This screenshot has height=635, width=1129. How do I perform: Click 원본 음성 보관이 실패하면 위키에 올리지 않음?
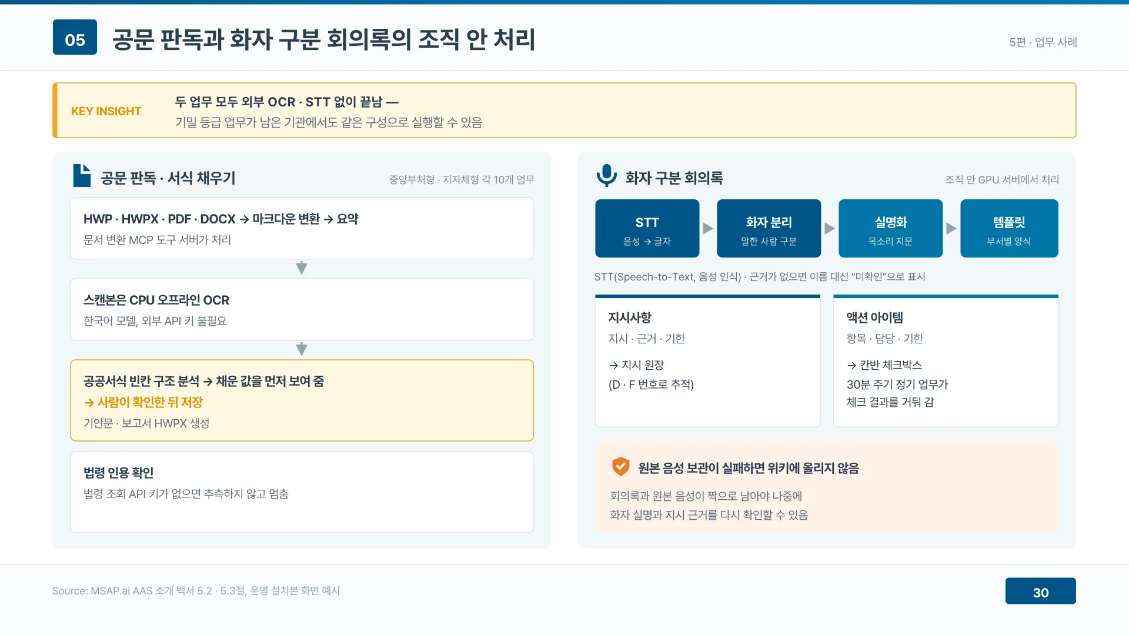748,468
